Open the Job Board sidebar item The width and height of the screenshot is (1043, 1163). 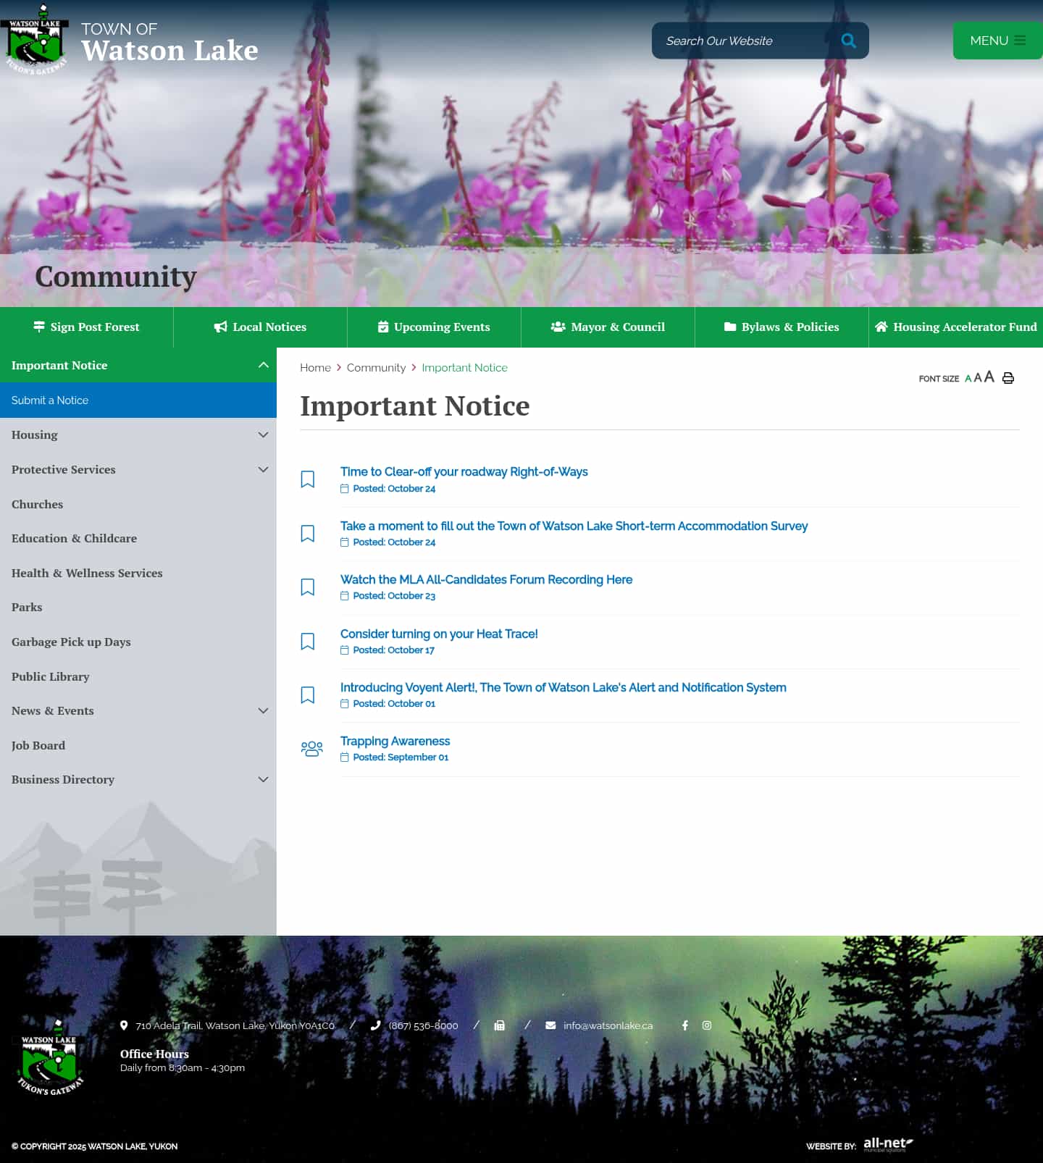(138, 745)
